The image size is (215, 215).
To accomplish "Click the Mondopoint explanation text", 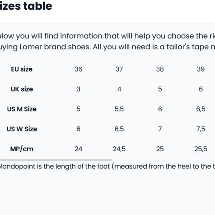I will pyautogui.click(x=107, y=166).
